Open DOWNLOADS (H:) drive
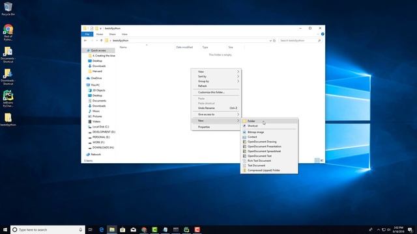This screenshot has height=234, width=417. [x=103, y=148]
